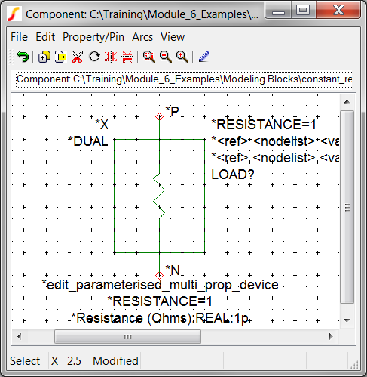Open the File menu
Screen dimensions: 367x377
[x=19, y=37]
